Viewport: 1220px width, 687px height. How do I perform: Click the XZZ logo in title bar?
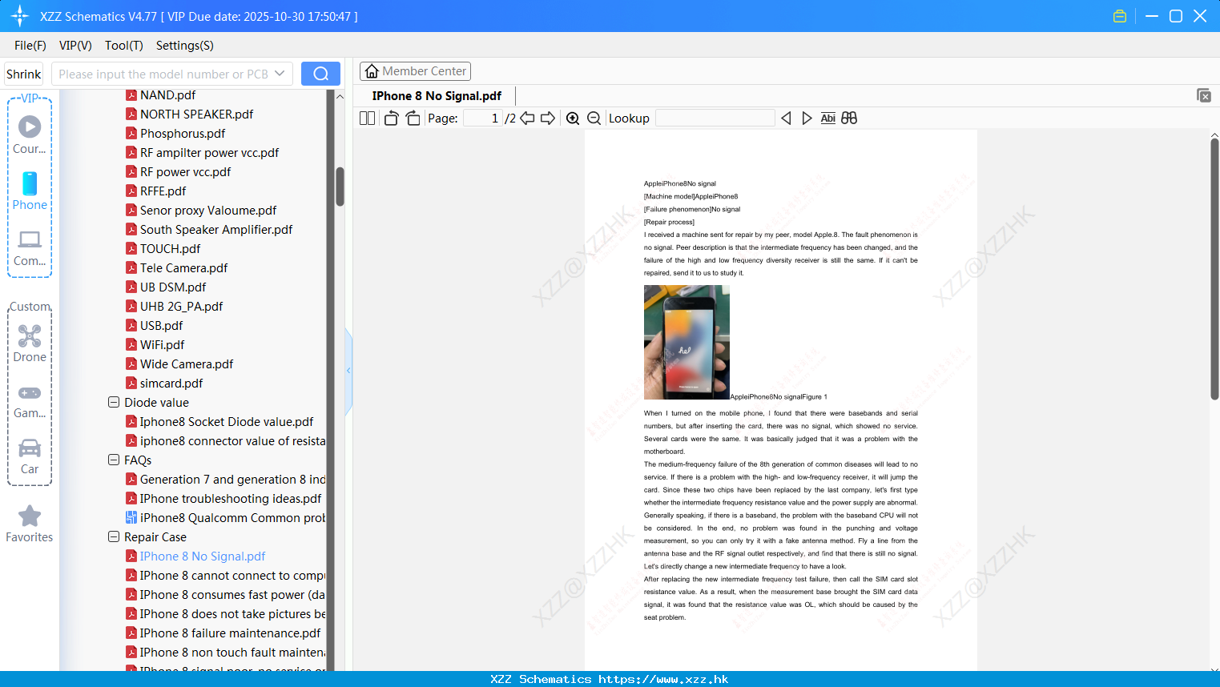[x=20, y=16]
